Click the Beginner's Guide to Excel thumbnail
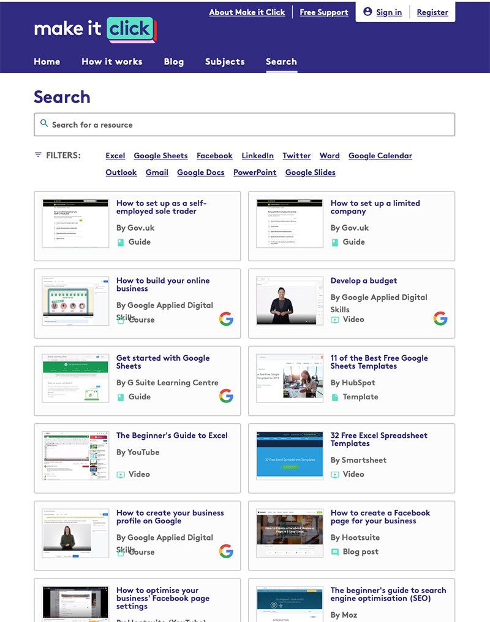The image size is (490, 622). [x=75, y=456]
